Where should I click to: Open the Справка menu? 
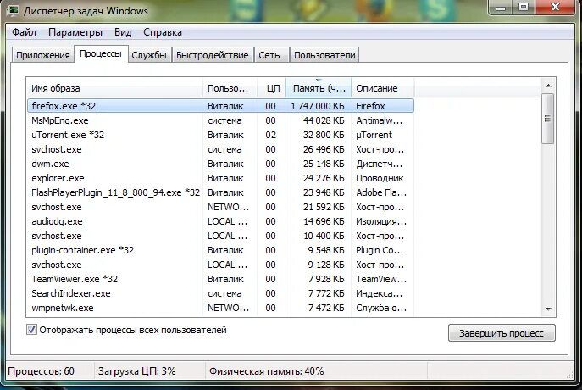pos(163,32)
